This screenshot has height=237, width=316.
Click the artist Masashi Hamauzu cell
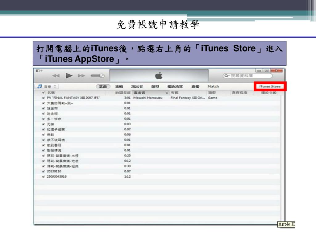click(148, 98)
